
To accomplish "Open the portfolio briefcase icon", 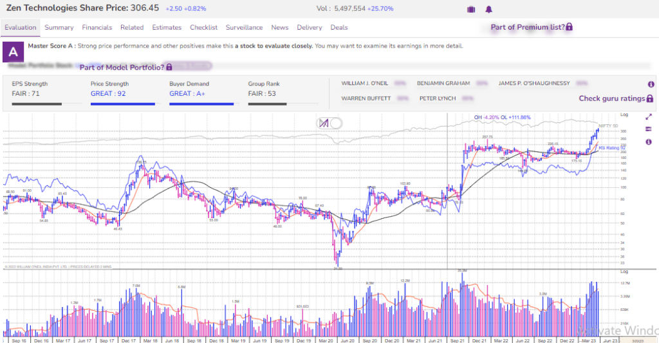I will tap(471, 9).
